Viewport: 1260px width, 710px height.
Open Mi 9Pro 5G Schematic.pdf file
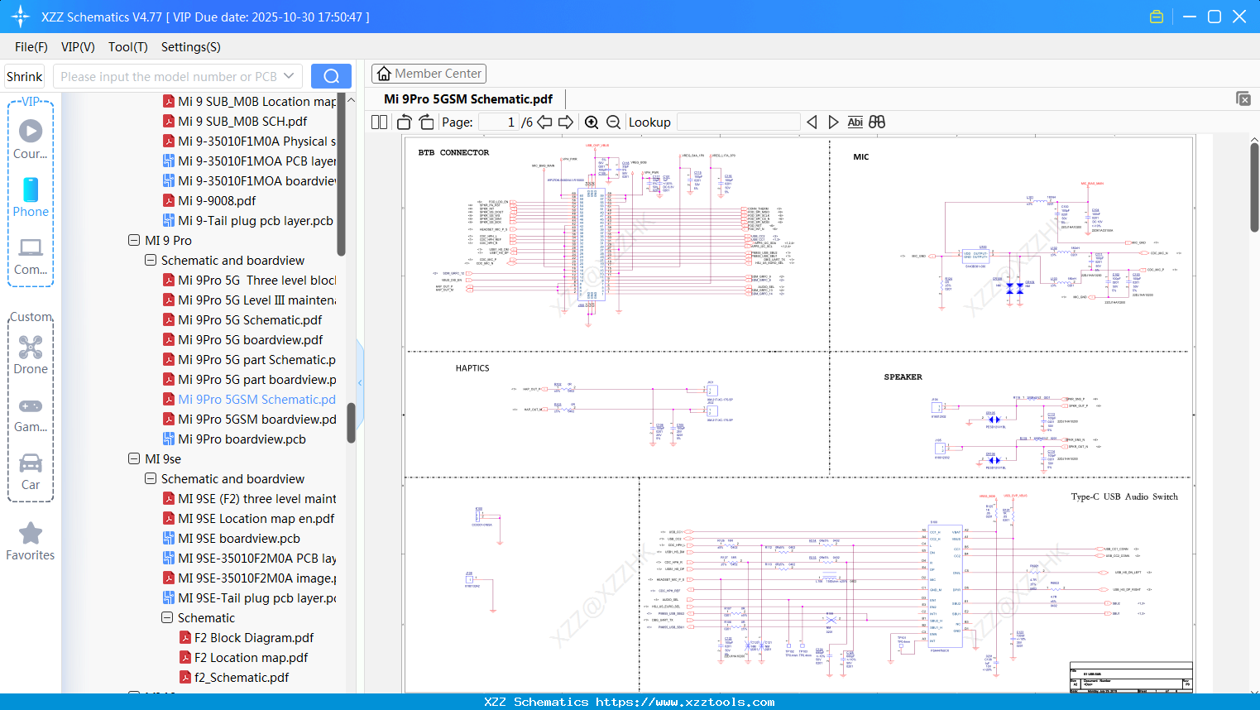point(250,319)
